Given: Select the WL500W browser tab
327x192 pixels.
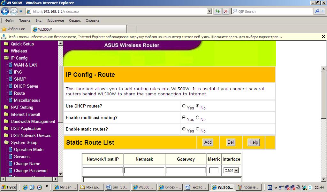Looking at the screenshot, I should pyautogui.click(x=79, y=29).
